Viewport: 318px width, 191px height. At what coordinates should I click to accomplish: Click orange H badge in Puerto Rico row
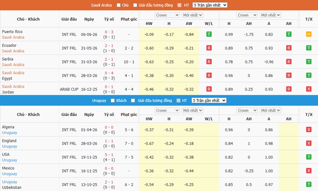point(309,34)
